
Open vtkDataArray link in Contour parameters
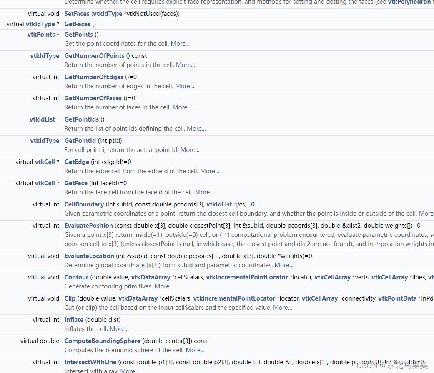151,278
